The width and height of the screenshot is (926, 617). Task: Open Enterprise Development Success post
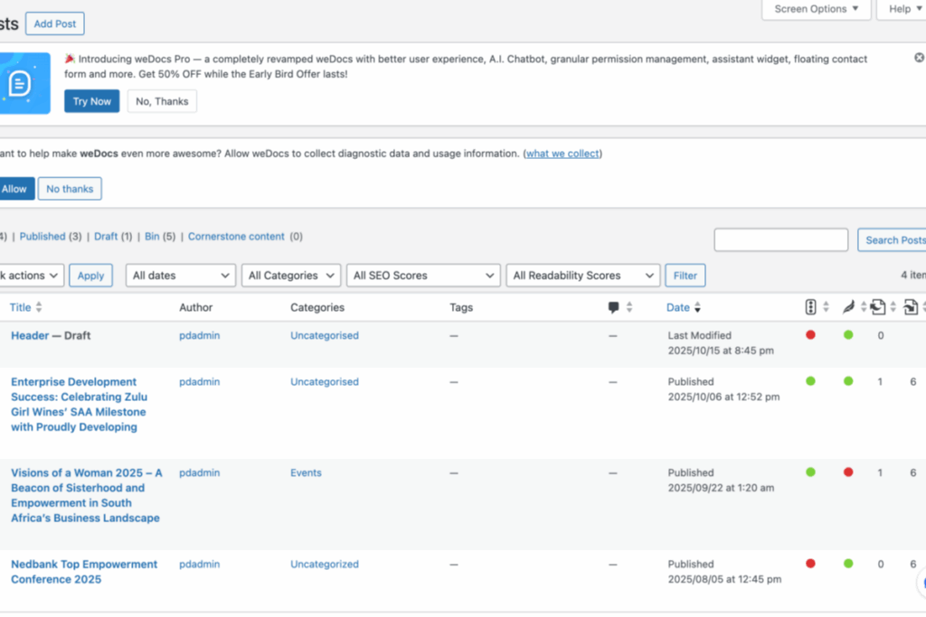click(x=80, y=404)
